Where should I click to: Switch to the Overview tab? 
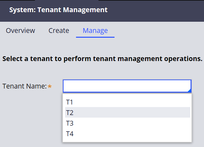click(21, 31)
